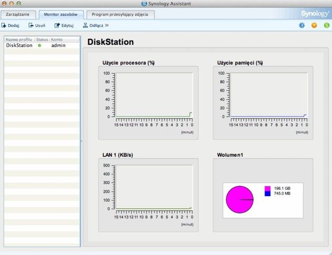Click the Synology logo
This screenshot has height=255, width=332.
click(315, 14)
